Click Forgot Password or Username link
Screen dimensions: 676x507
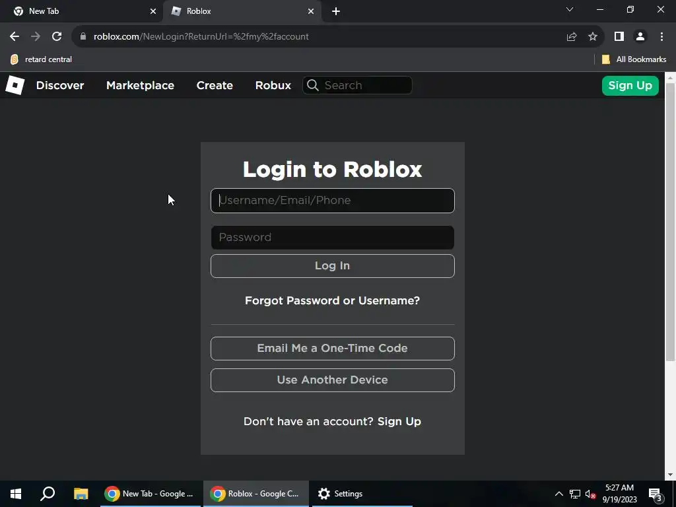coord(333,300)
